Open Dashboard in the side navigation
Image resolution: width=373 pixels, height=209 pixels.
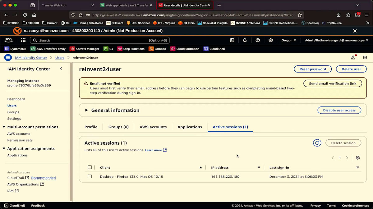[16, 99]
